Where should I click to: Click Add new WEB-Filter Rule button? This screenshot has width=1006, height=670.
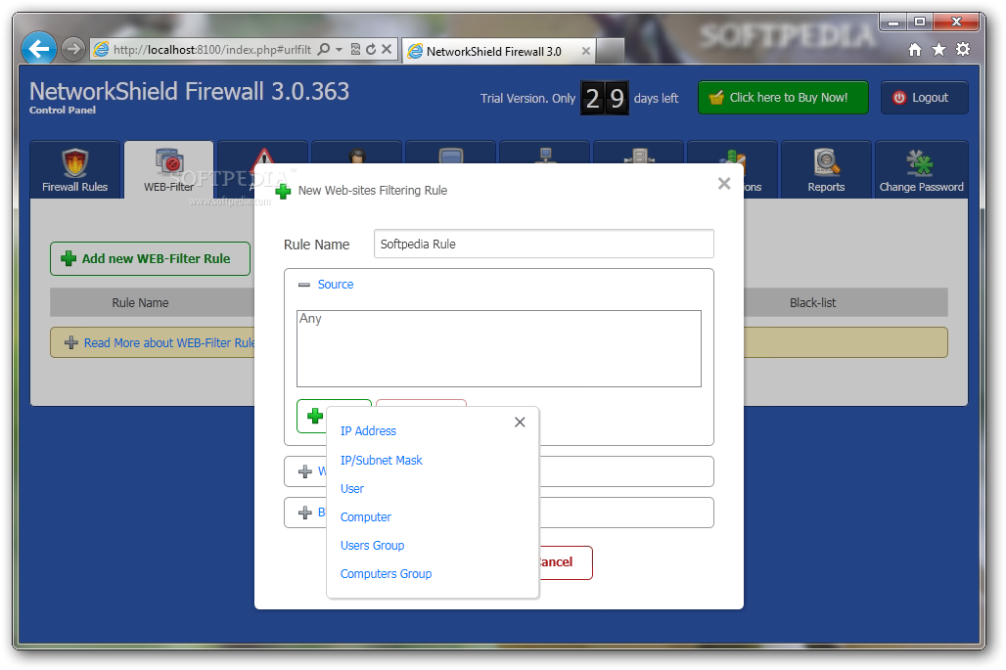[150, 258]
